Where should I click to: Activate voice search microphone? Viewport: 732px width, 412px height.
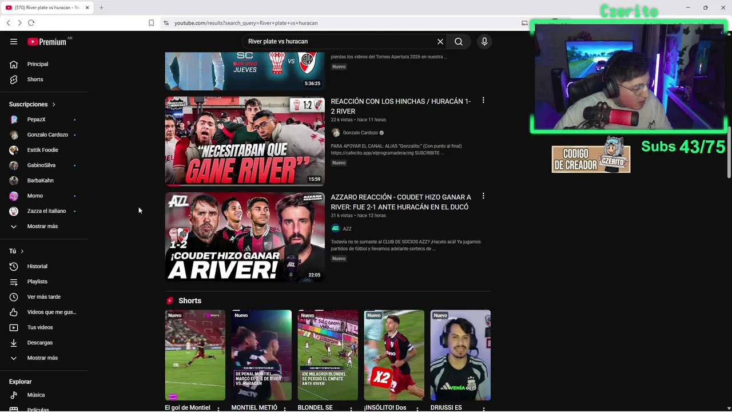click(484, 42)
